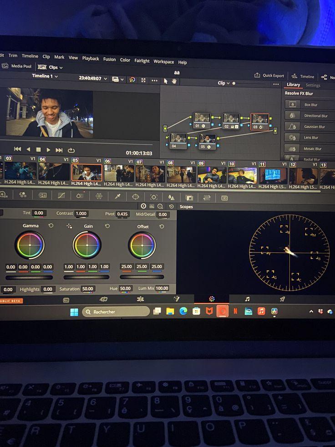
Task: Open the Power Window palette
Action: (136, 197)
